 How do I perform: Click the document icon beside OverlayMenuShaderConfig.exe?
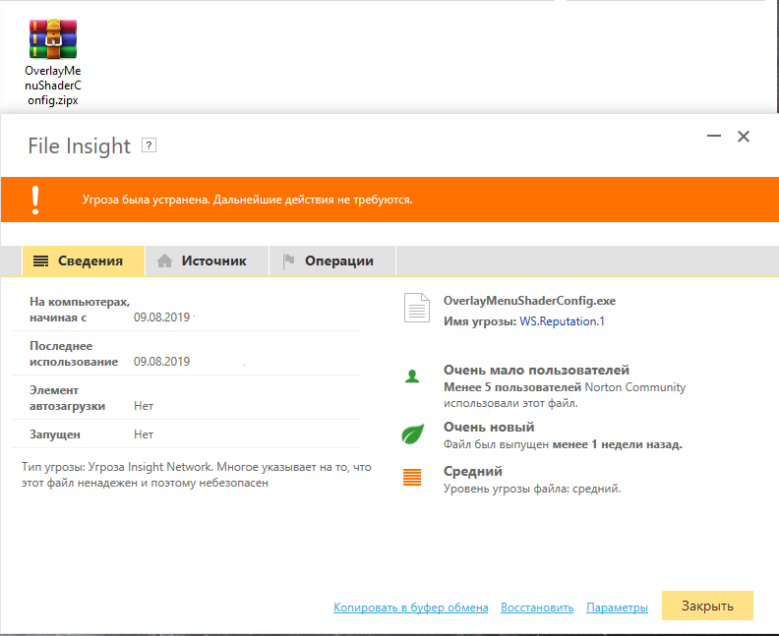[417, 308]
